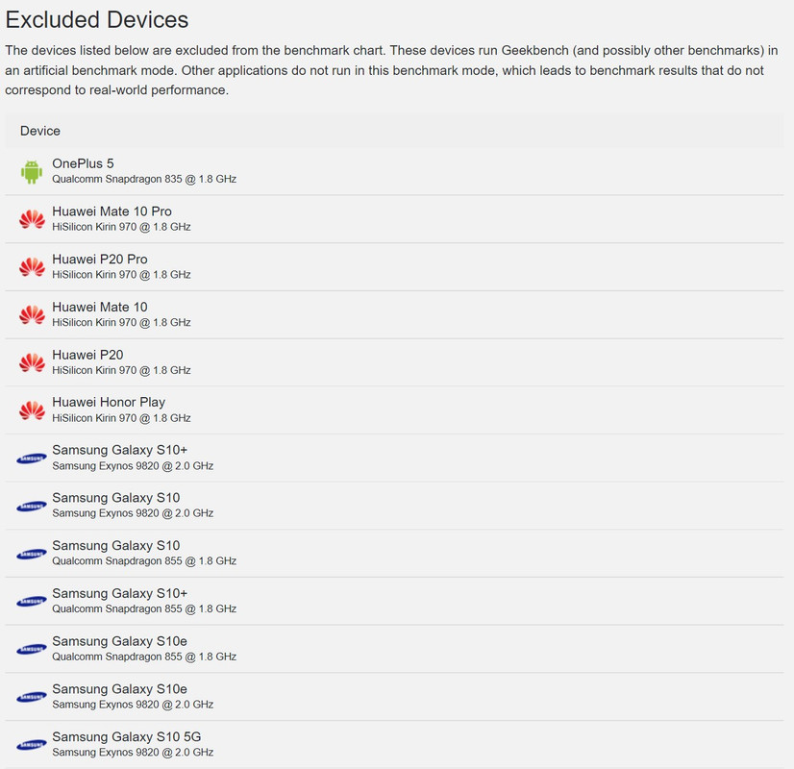794x769 pixels.
Task: Click Samsung logo beside Galaxy S10 5G row
Action: pos(32,745)
